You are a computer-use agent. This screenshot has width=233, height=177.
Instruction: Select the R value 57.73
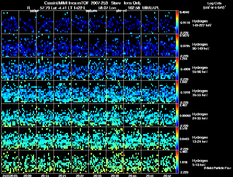pos(45,8)
